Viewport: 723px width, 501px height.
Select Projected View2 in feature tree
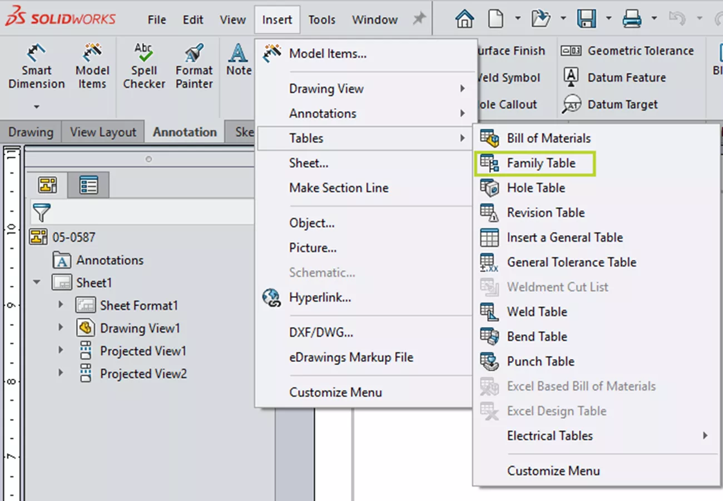pos(143,374)
